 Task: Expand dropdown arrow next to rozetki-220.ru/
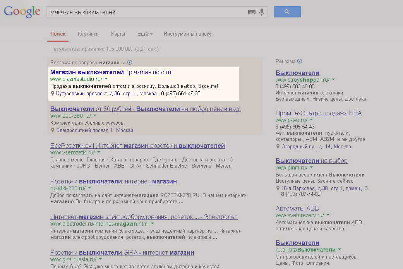(89, 188)
